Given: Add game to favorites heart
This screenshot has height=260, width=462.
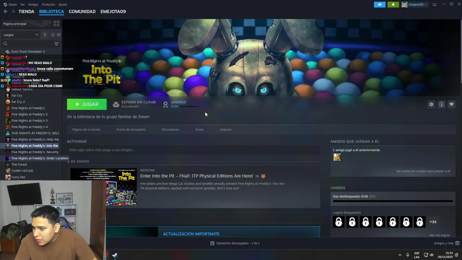Looking at the screenshot, I should [451, 104].
